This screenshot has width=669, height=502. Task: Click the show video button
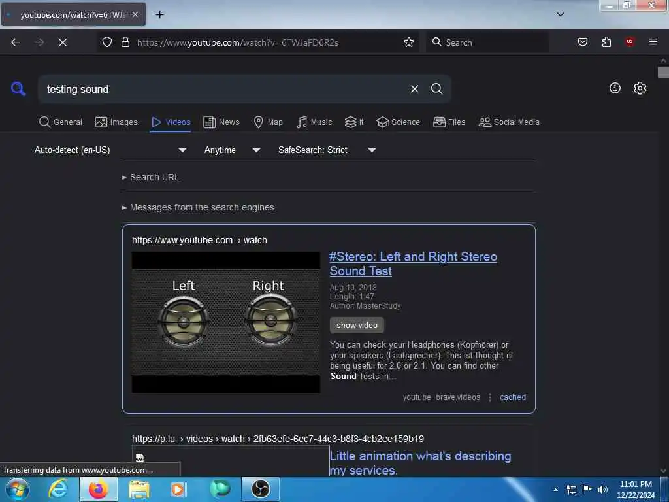(x=357, y=326)
